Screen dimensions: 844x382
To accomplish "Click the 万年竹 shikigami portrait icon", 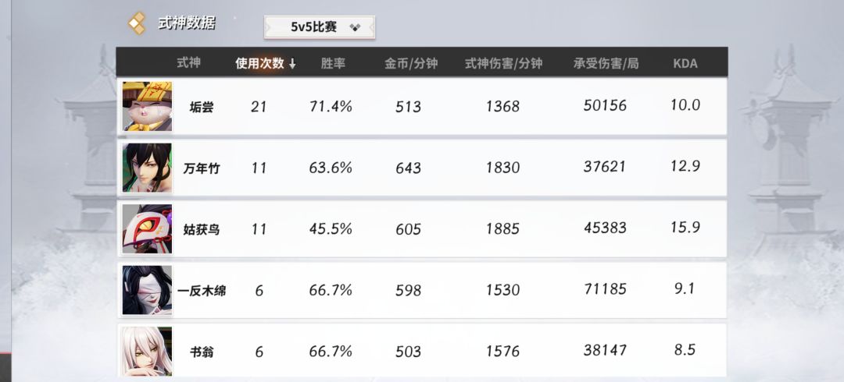I will pyautogui.click(x=147, y=168).
